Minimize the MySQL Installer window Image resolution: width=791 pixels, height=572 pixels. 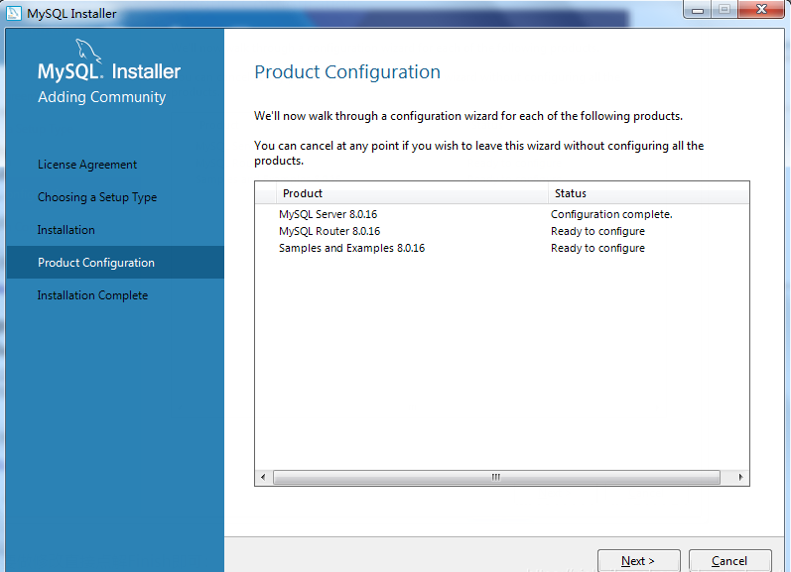698,10
